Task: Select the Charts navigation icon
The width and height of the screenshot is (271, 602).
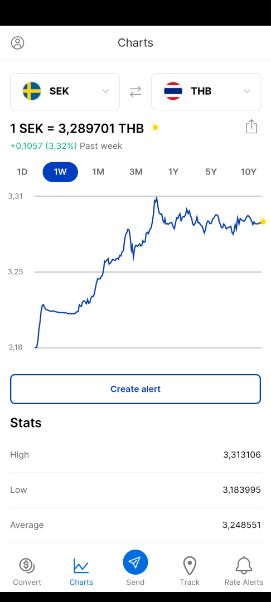Action: coord(81,566)
